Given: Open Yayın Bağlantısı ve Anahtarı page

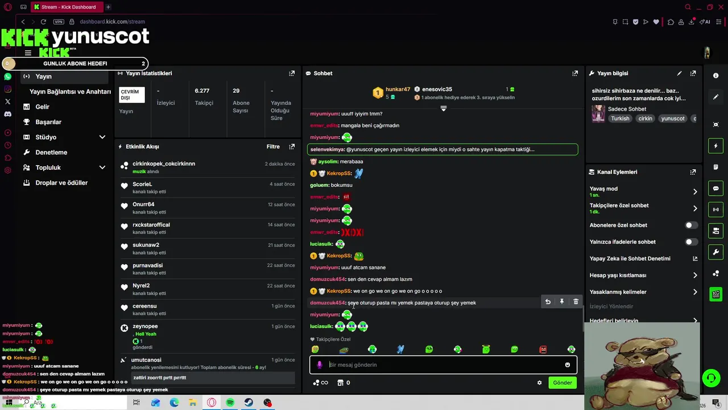Looking at the screenshot, I should [x=70, y=92].
